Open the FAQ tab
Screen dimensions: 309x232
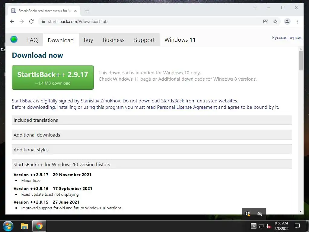click(x=33, y=40)
